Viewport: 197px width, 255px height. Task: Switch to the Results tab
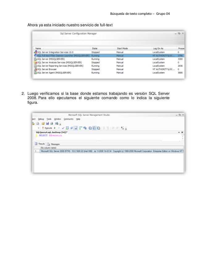[x=40, y=144]
